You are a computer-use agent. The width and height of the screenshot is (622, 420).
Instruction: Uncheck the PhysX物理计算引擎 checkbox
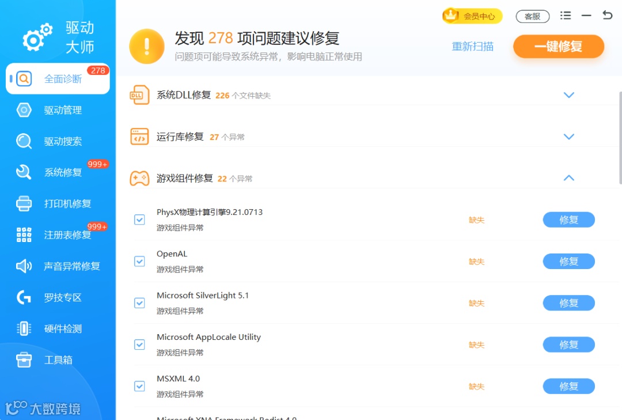pyautogui.click(x=139, y=220)
